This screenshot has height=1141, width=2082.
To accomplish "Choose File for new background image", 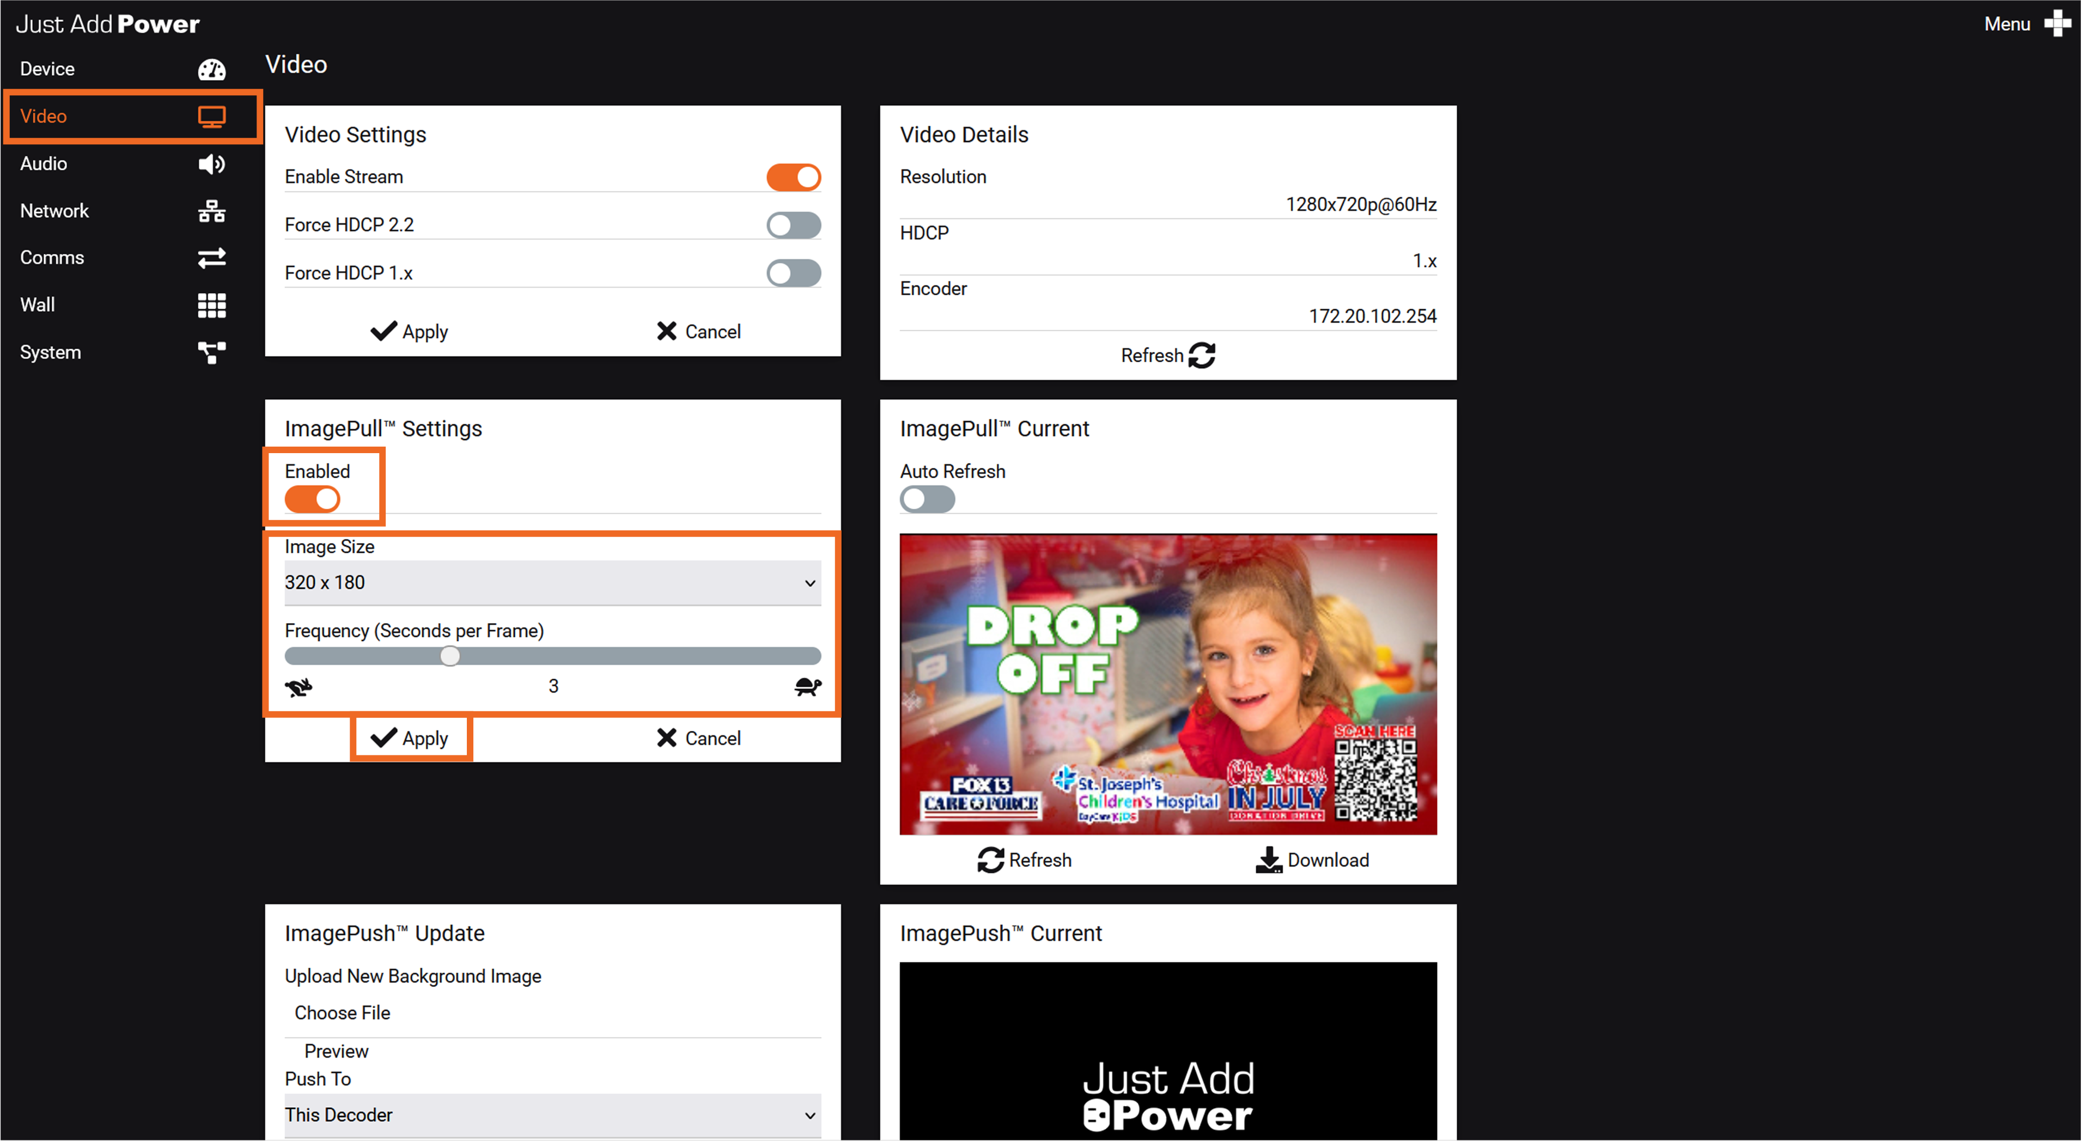I will [342, 1012].
